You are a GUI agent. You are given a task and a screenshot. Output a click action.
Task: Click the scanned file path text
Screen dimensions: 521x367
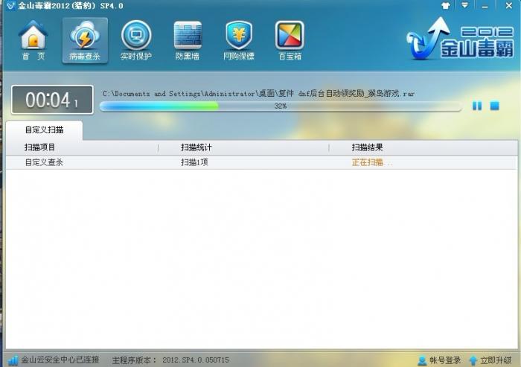pyautogui.click(x=258, y=93)
